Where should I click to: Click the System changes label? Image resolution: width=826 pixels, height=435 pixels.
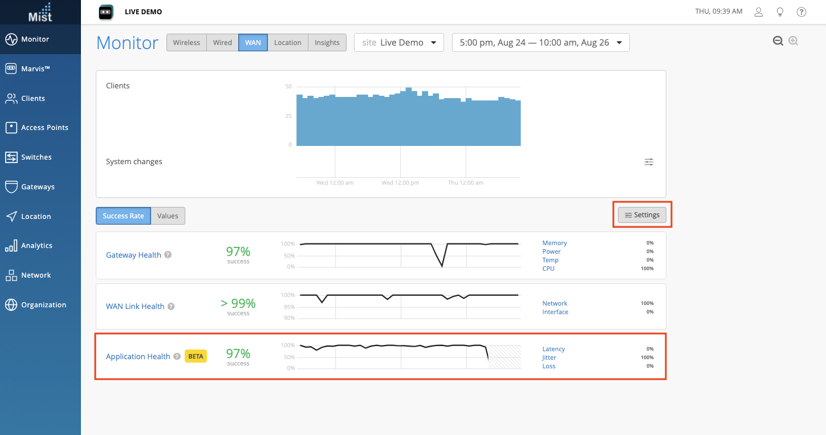click(134, 162)
